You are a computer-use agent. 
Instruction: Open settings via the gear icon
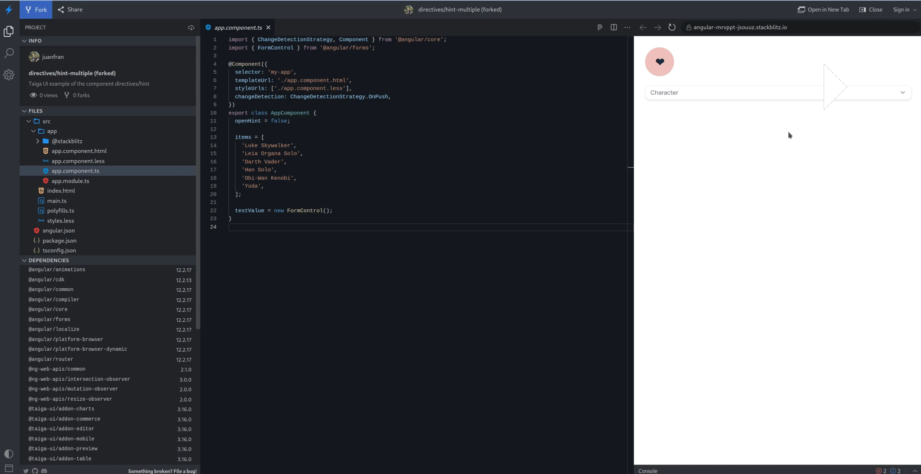point(9,74)
